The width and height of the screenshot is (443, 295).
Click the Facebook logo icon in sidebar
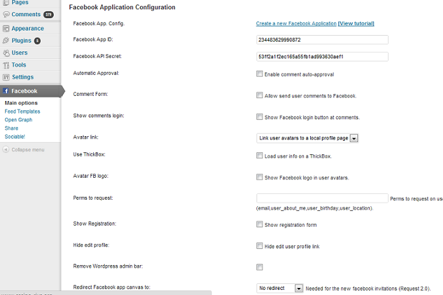coord(6,91)
